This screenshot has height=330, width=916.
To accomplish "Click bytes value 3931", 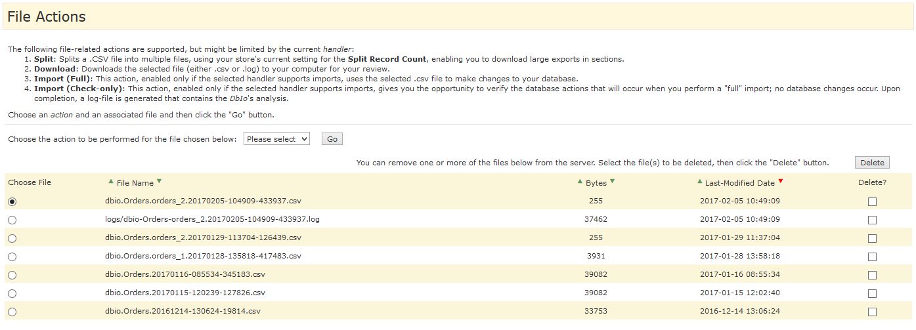I will pos(596,256).
